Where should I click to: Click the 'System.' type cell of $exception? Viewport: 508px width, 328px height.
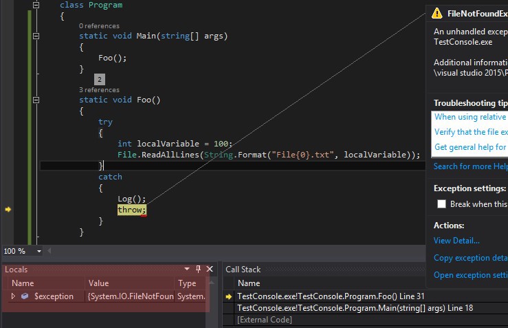[x=191, y=296]
